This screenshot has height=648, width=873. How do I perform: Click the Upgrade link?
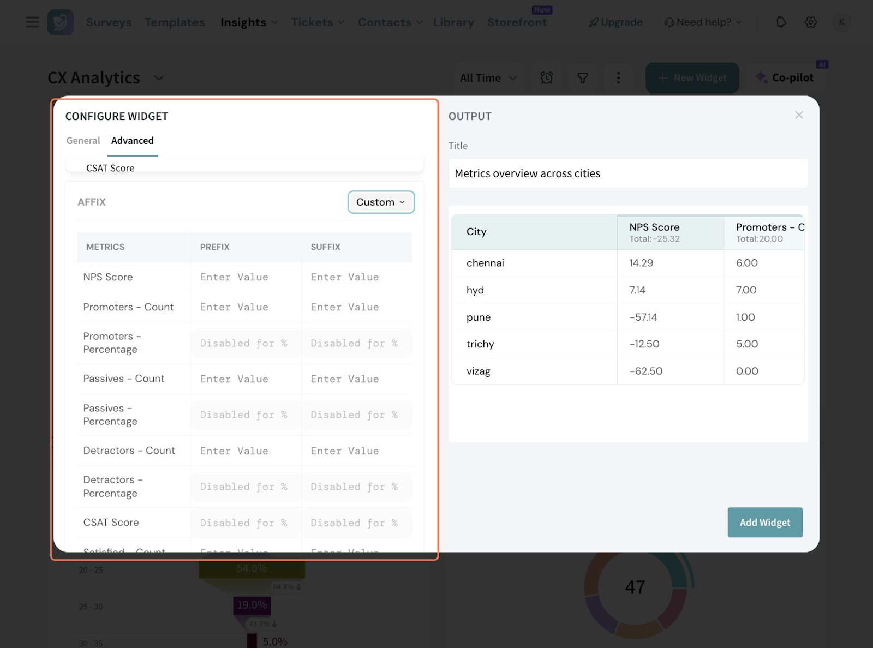point(615,22)
